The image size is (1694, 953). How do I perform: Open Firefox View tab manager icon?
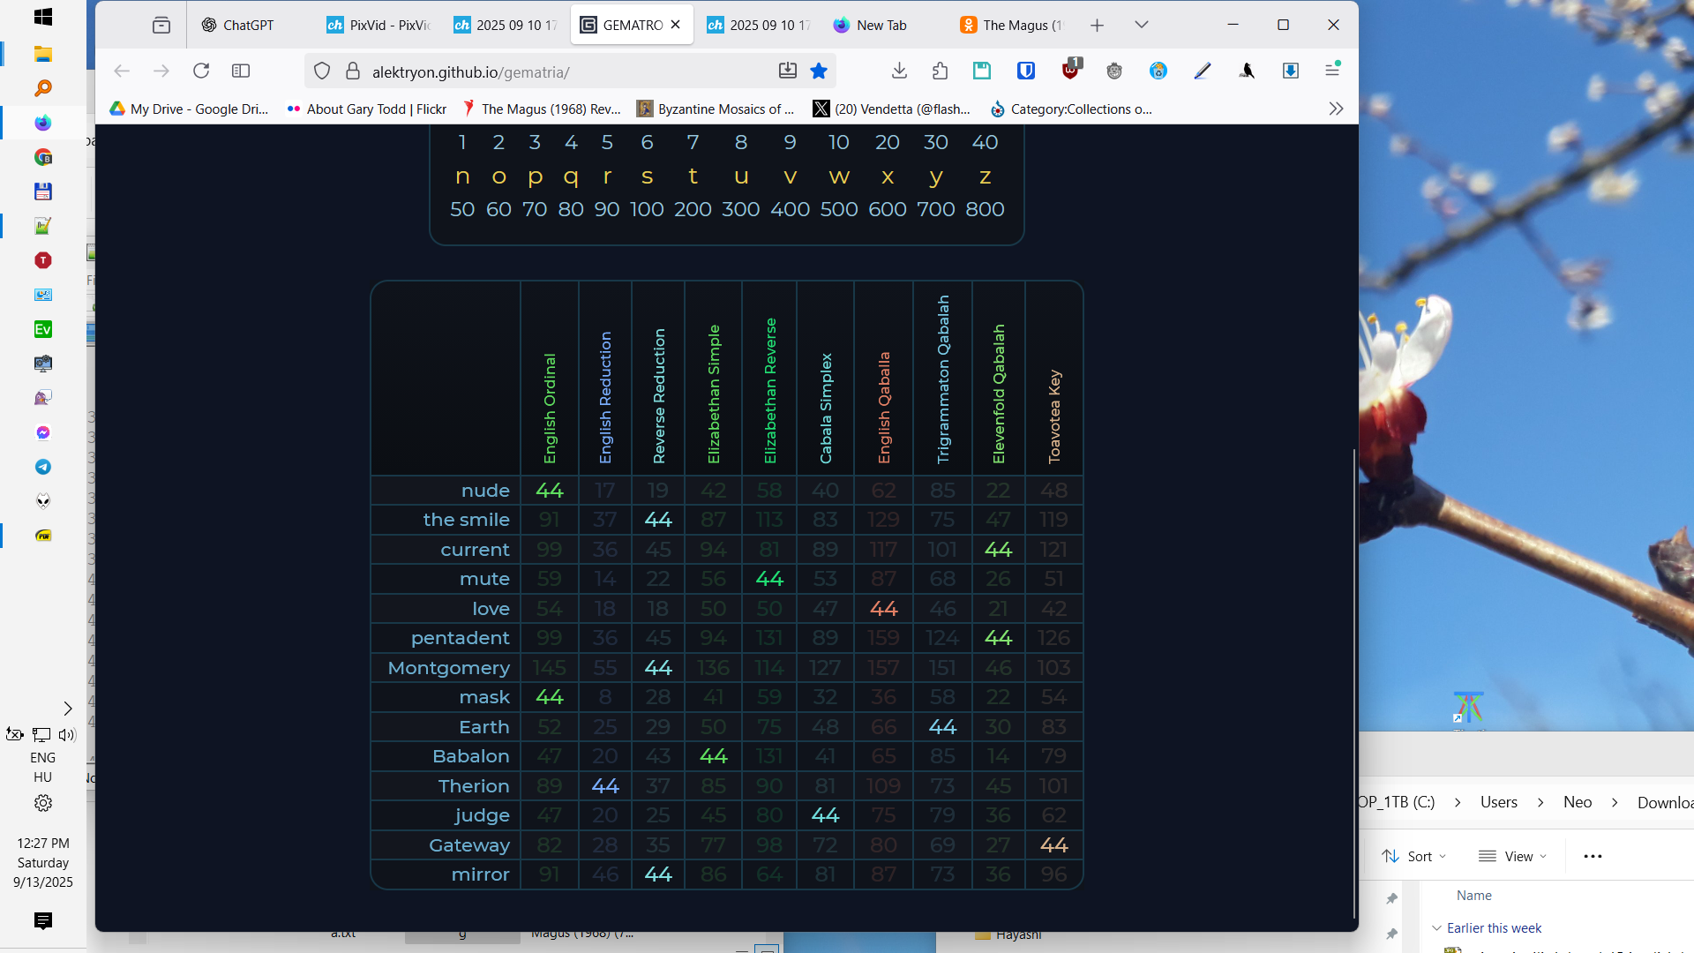click(161, 26)
